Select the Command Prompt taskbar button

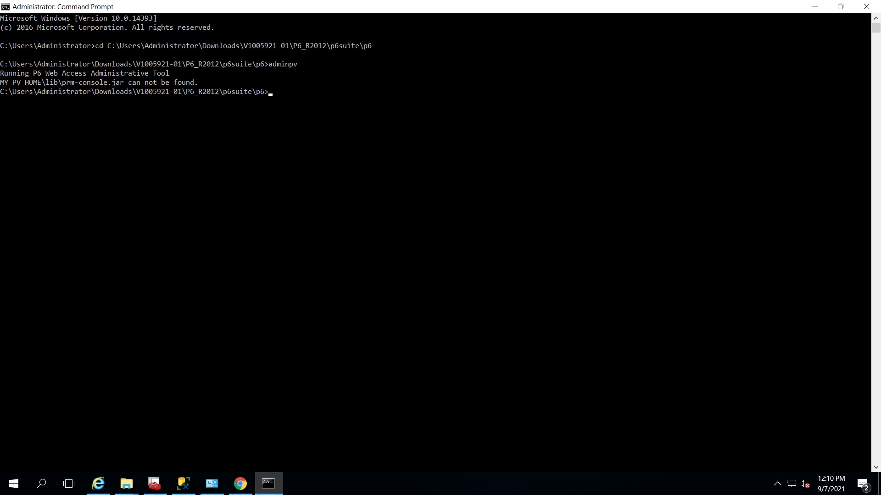tap(269, 484)
